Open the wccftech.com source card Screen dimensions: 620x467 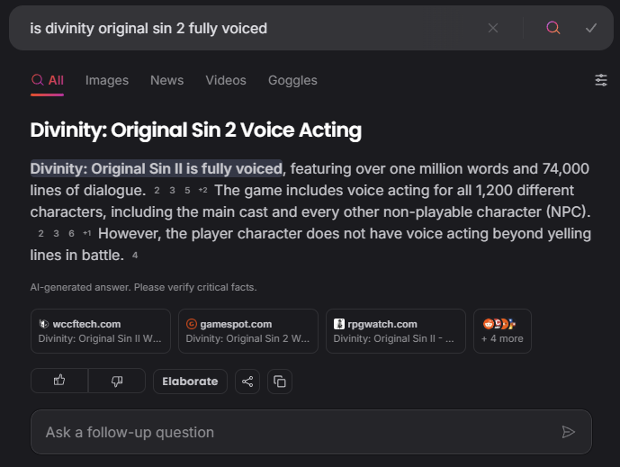[x=101, y=331]
